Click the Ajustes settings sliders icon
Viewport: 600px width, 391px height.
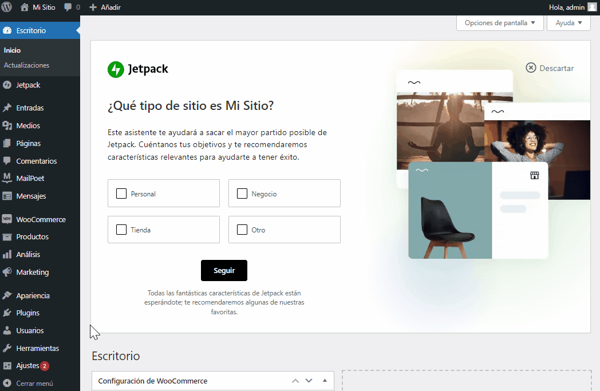(x=7, y=366)
